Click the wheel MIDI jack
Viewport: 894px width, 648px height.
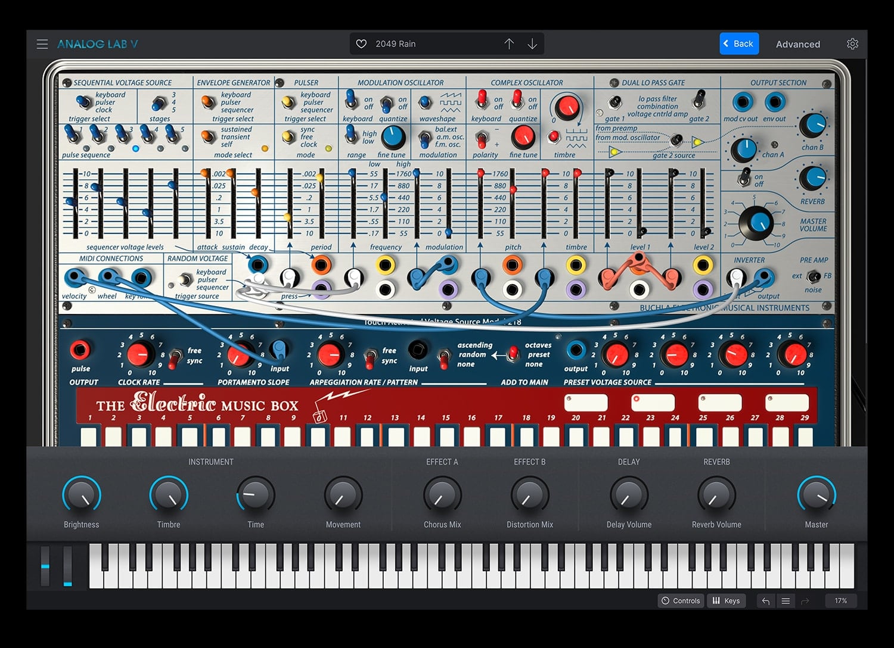pos(108,277)
